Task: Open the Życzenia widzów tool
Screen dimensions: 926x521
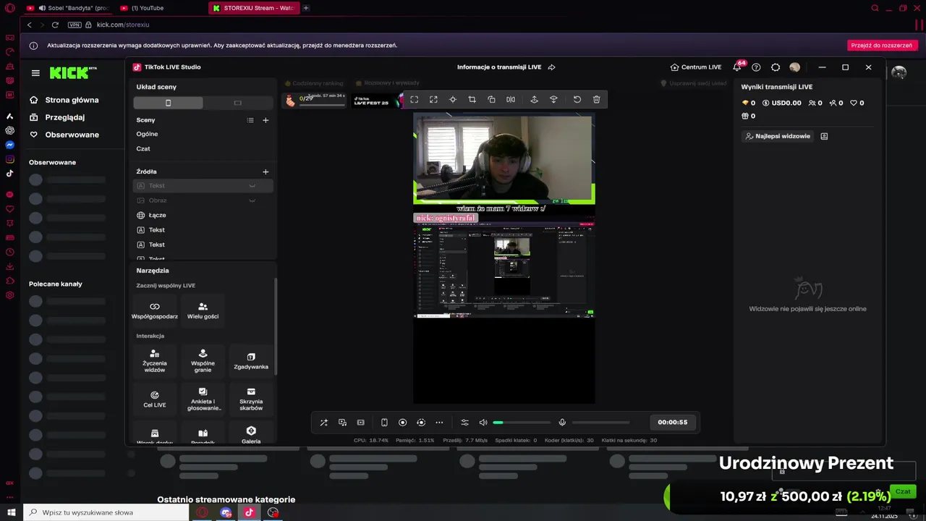Action: point(155,361)
